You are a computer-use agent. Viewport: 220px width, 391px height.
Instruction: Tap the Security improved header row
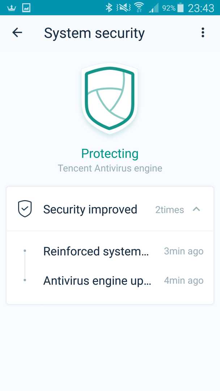coord(110,209)
